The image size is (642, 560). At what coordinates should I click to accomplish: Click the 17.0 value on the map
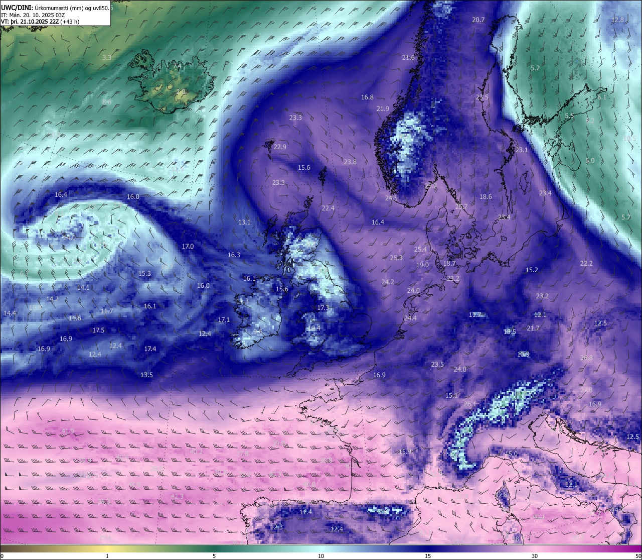click(x=188, y=247)
